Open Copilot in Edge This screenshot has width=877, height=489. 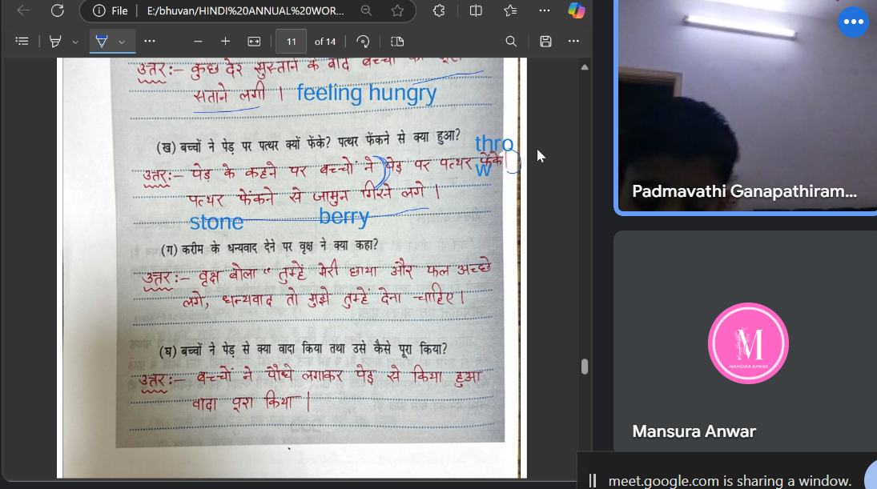tap(576, 10)
